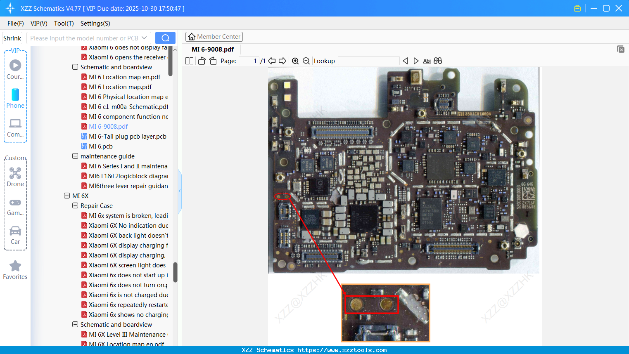629x354 pixels.
Task: Click the Lookup text input field
Action: [368, 61]
